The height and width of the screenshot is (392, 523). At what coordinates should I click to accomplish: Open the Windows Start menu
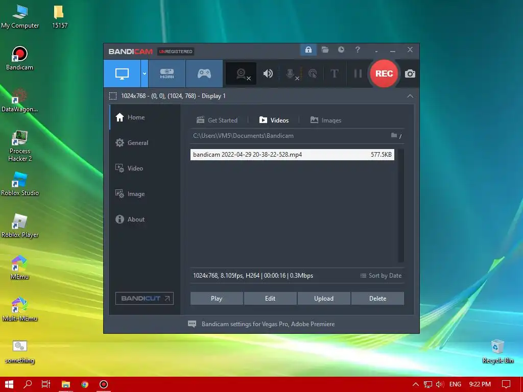click(x=9, y=384)
